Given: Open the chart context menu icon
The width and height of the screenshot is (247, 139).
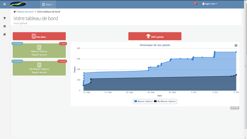Looking at the screenshot, I should 236,45.
